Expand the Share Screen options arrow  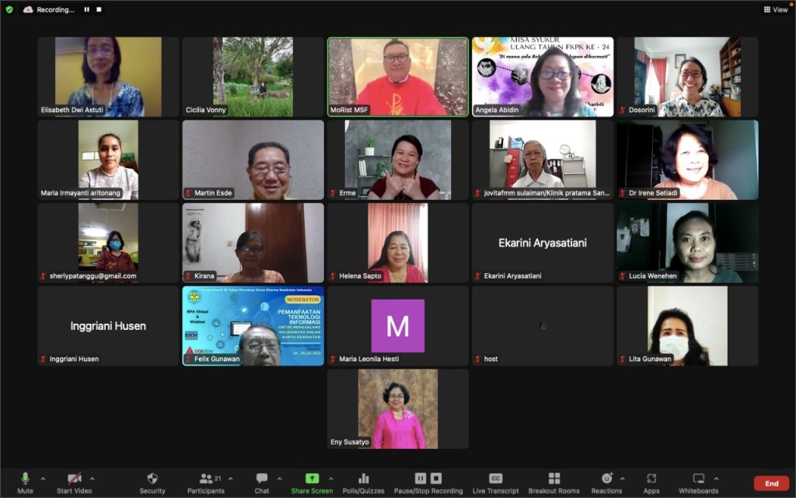pos(331,479)
